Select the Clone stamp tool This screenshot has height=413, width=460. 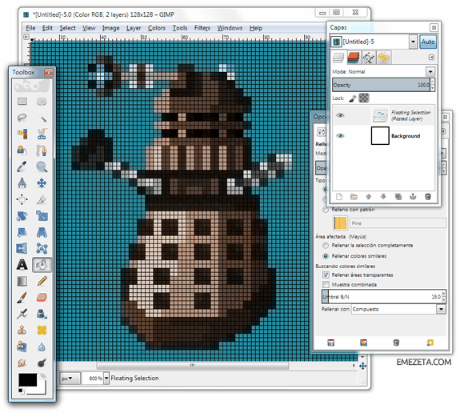point(22,331)
